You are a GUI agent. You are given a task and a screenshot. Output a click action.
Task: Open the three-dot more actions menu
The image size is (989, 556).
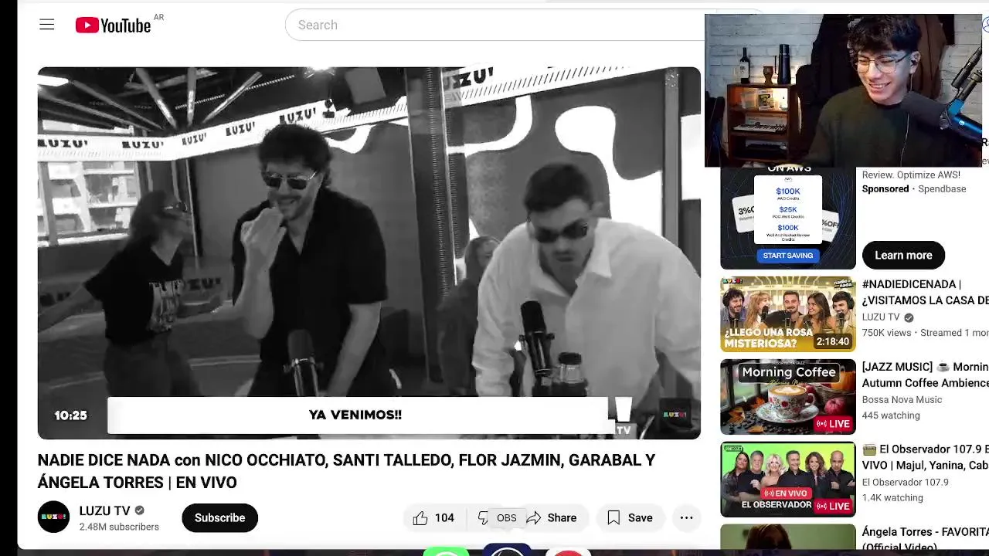[x=686, y=517]
